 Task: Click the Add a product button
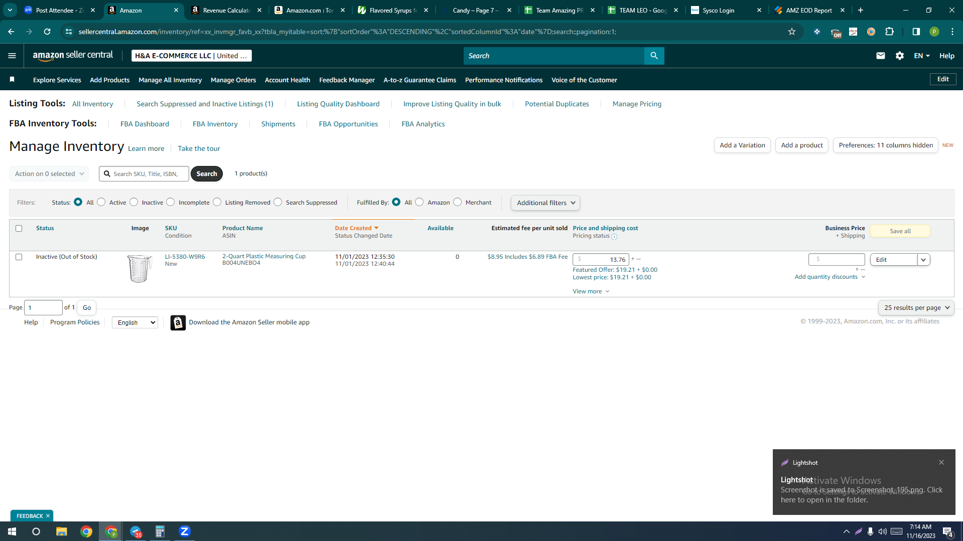[x=802, y=145]
